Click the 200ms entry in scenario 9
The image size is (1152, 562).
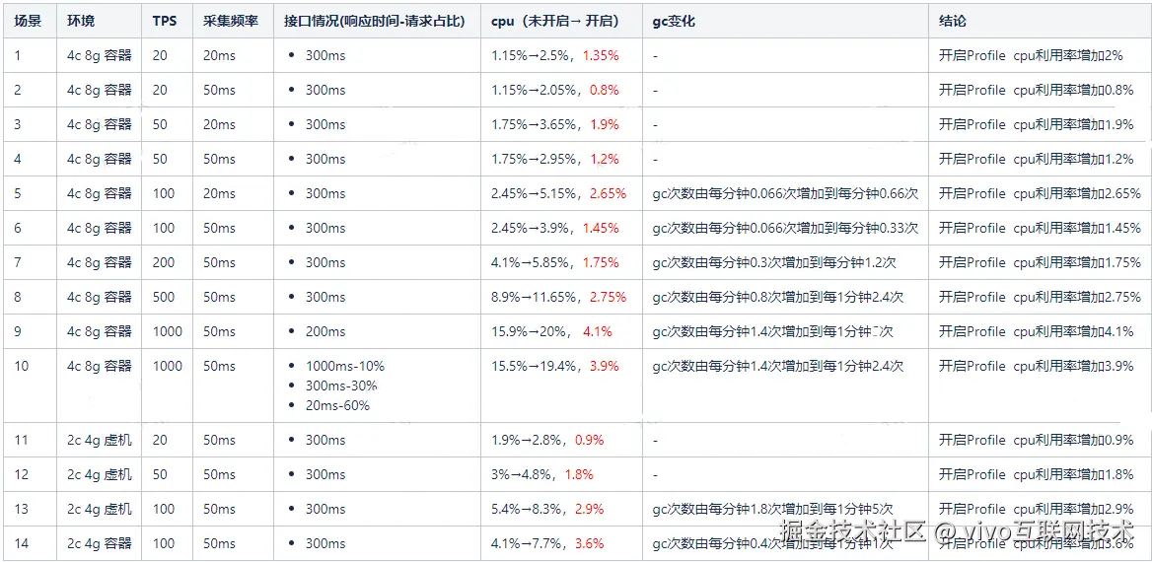point(325,331)
